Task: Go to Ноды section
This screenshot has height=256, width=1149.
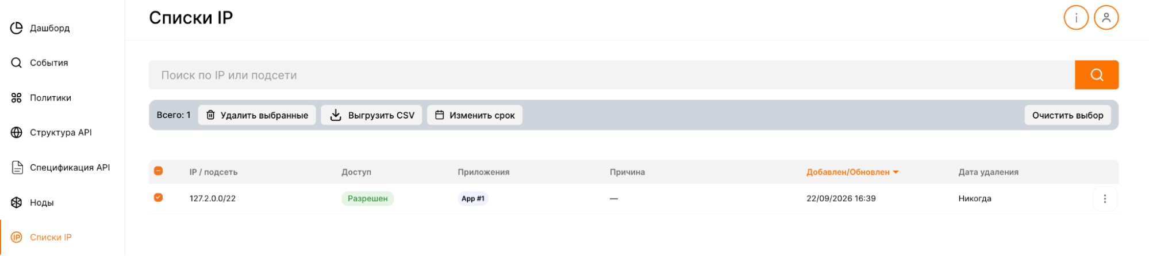Action: click(x=42, y=203)
